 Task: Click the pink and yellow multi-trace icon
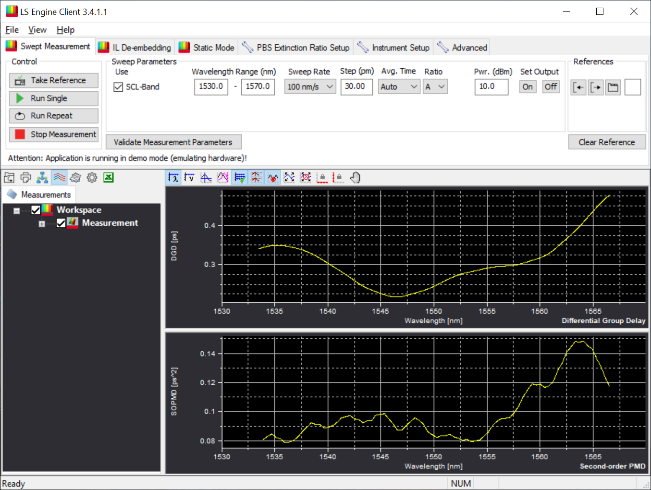(x=222, y=178)
